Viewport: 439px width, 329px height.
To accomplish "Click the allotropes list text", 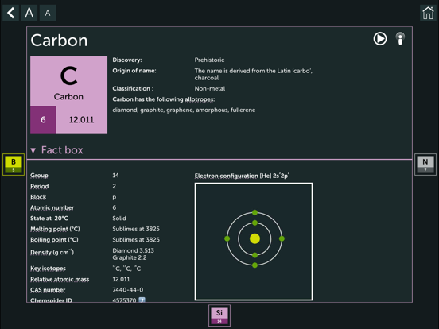I will [x=184, y=110].
